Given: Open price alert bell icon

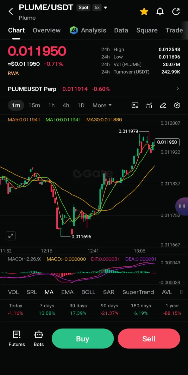Looking at the screenshot, I should pos(160,12).
